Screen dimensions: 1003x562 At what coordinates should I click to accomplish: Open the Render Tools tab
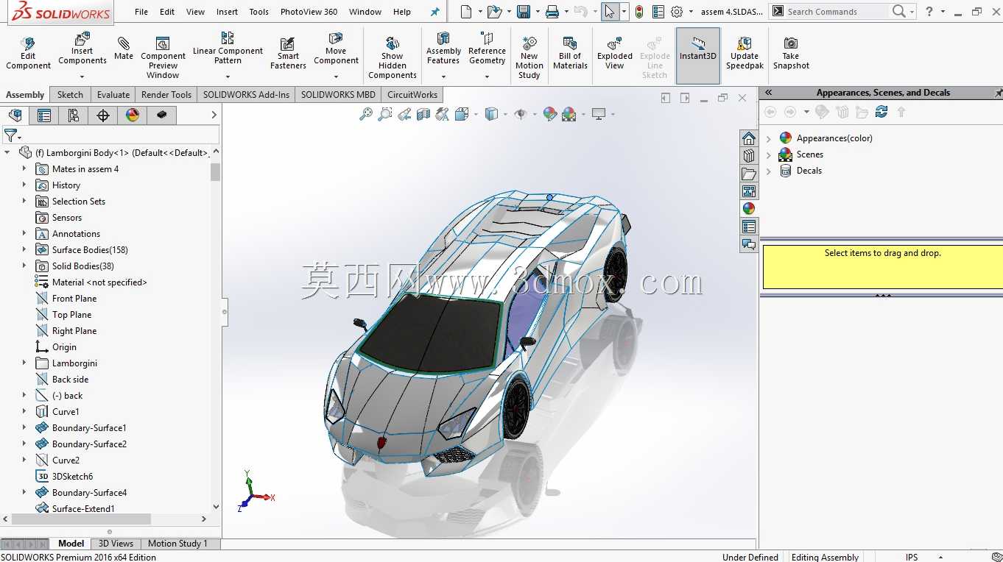click(x=166, y=94)
